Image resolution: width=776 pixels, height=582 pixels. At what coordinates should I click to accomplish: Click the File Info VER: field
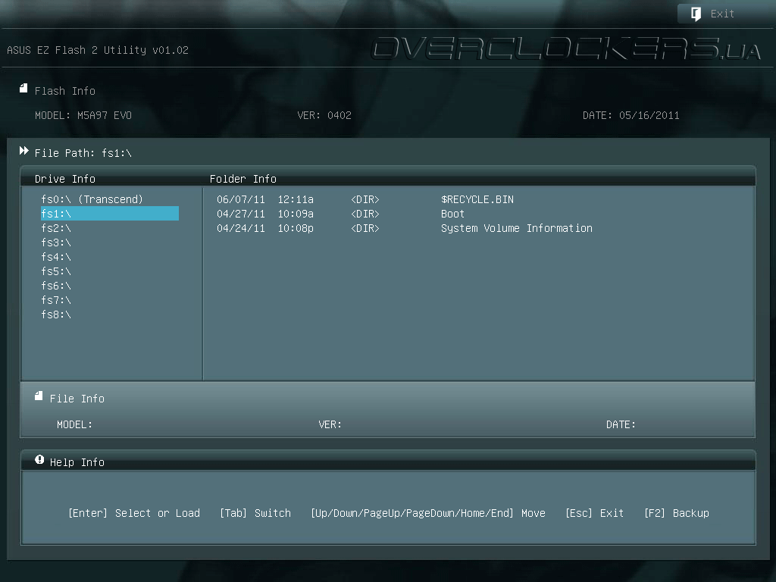[x=330, y=424]
